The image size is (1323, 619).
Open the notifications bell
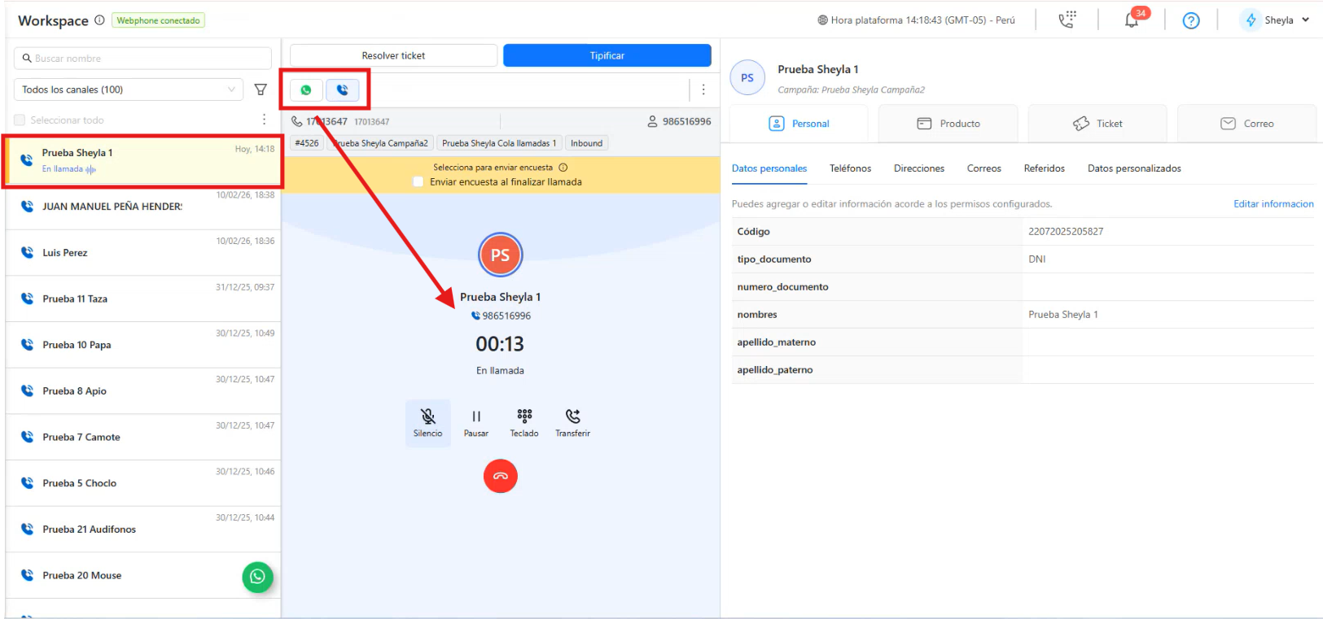(x=1132, y=20)
